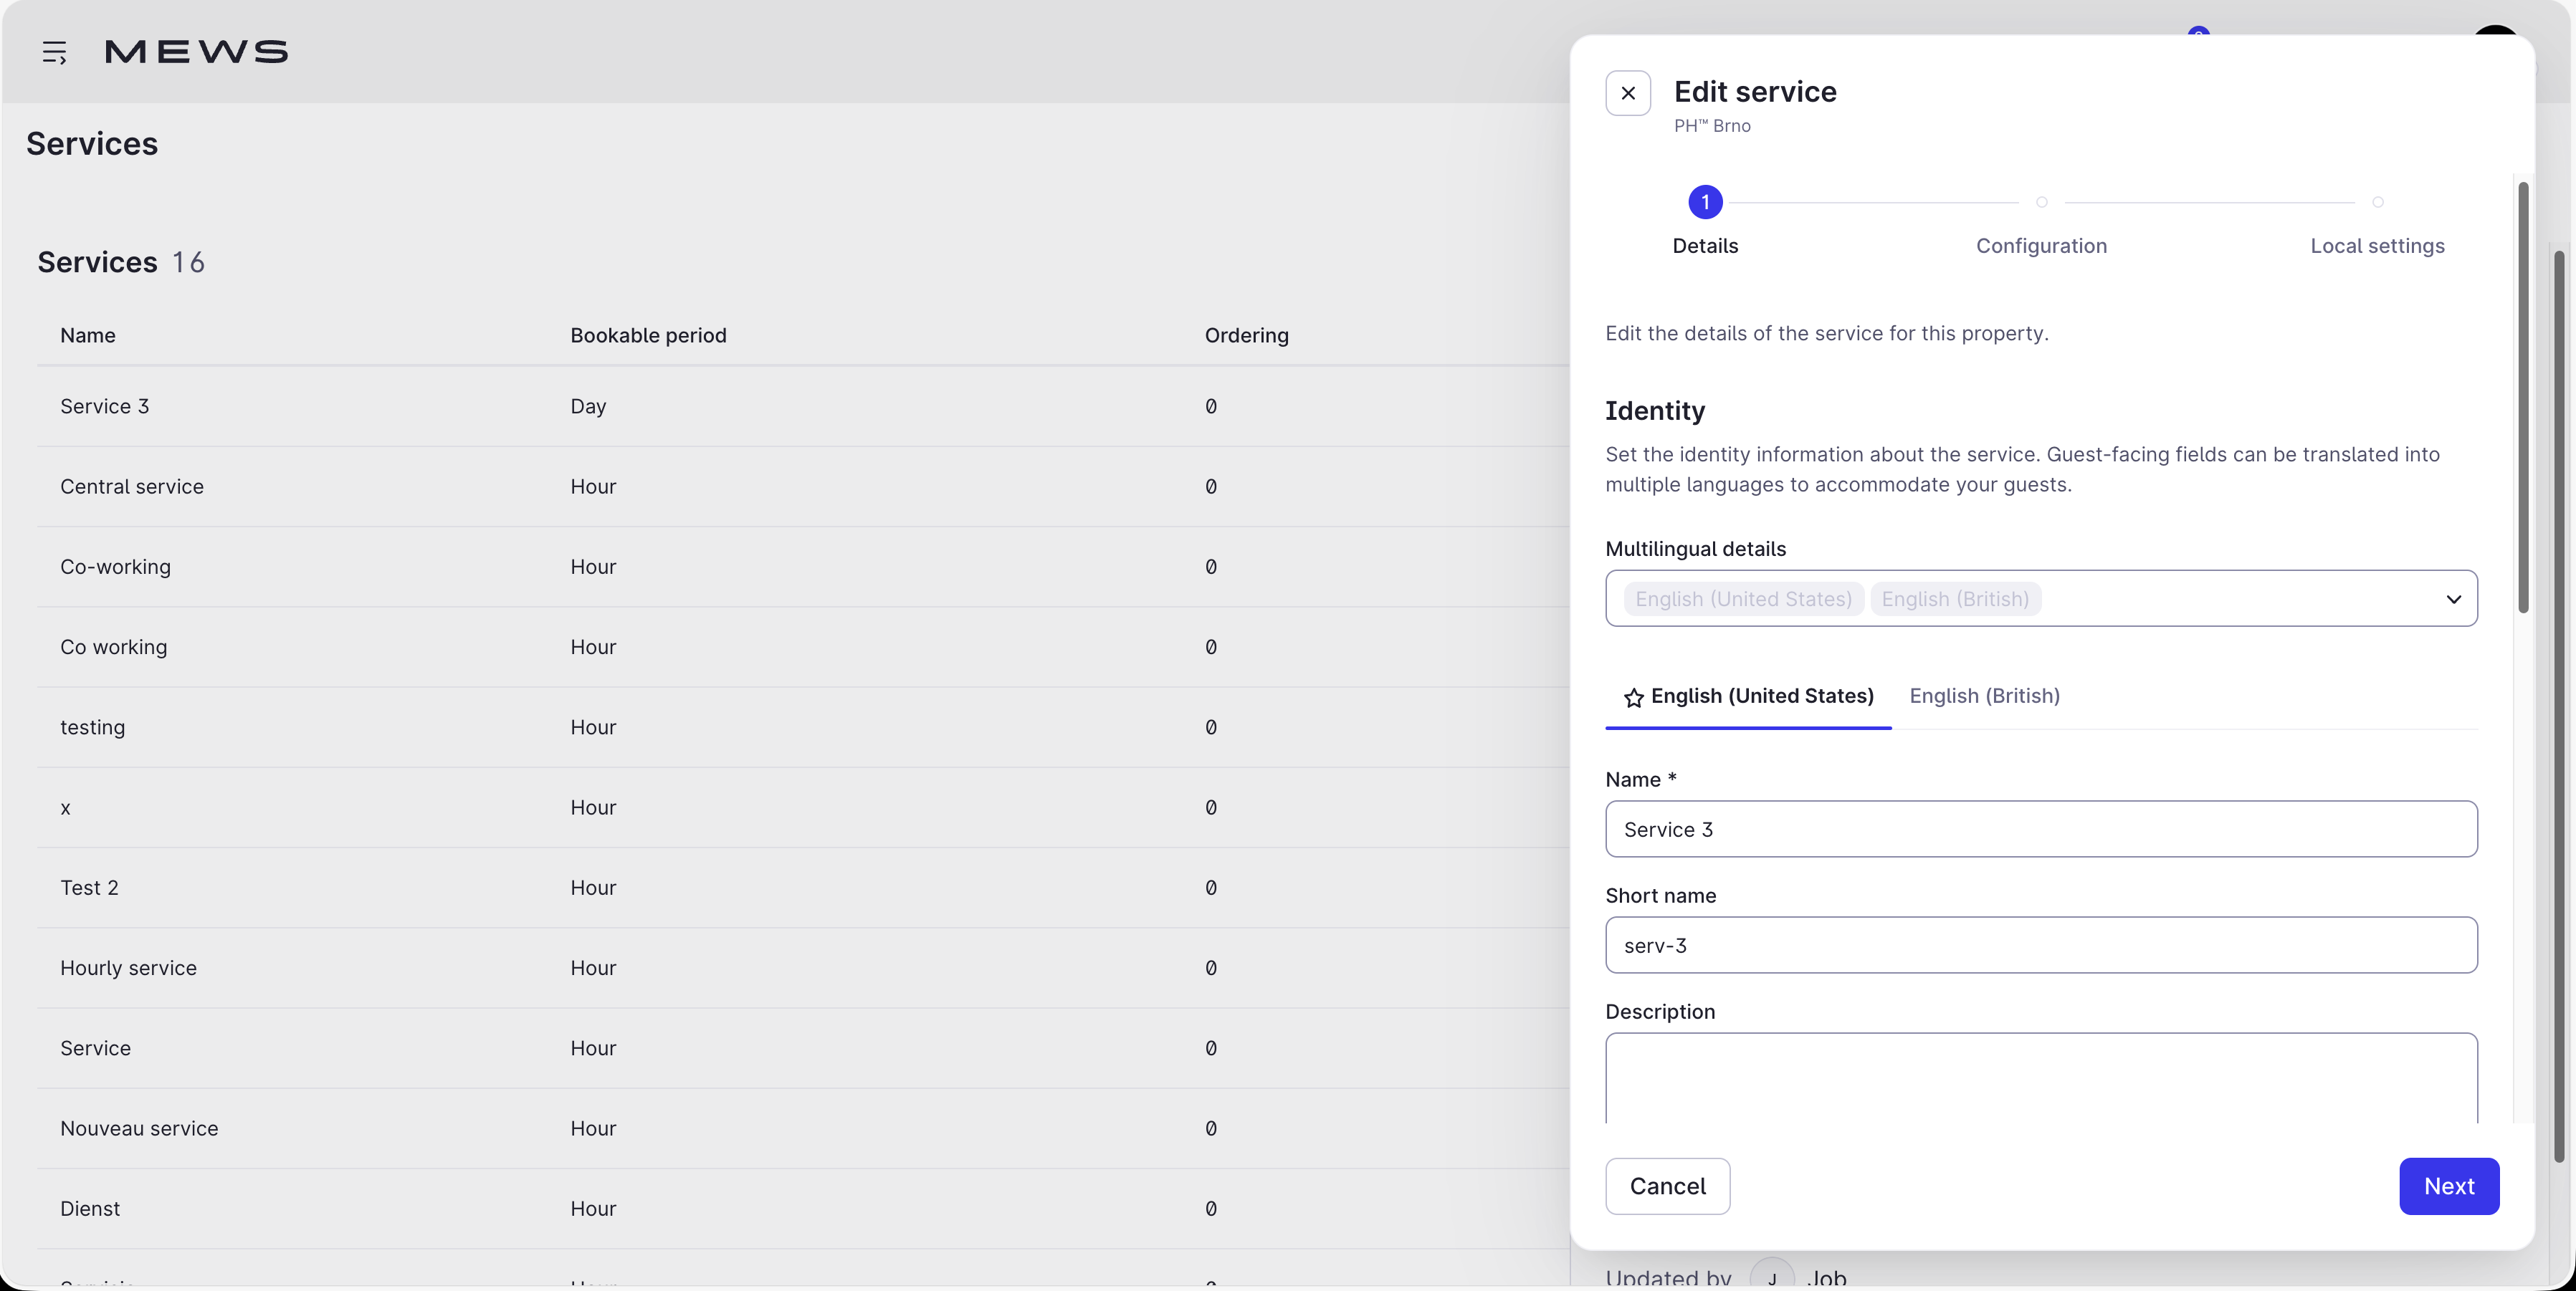Click the Cancel button
2576x1291 pixels.
click(1667, 1186)
